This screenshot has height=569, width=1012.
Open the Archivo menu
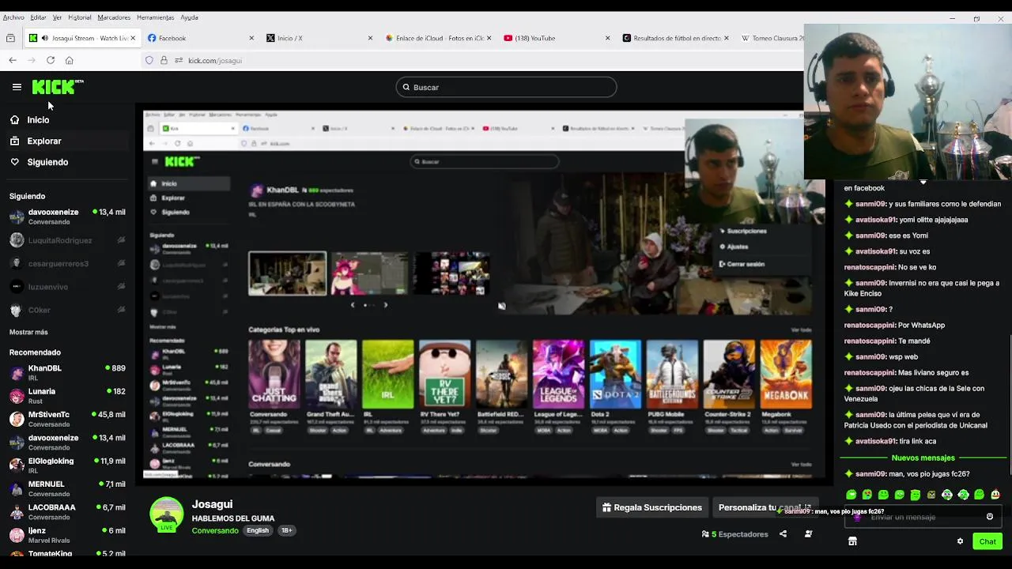13,17
